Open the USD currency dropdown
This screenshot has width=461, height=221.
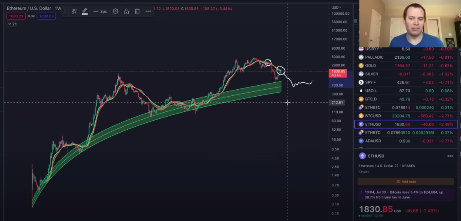point(336,7)
